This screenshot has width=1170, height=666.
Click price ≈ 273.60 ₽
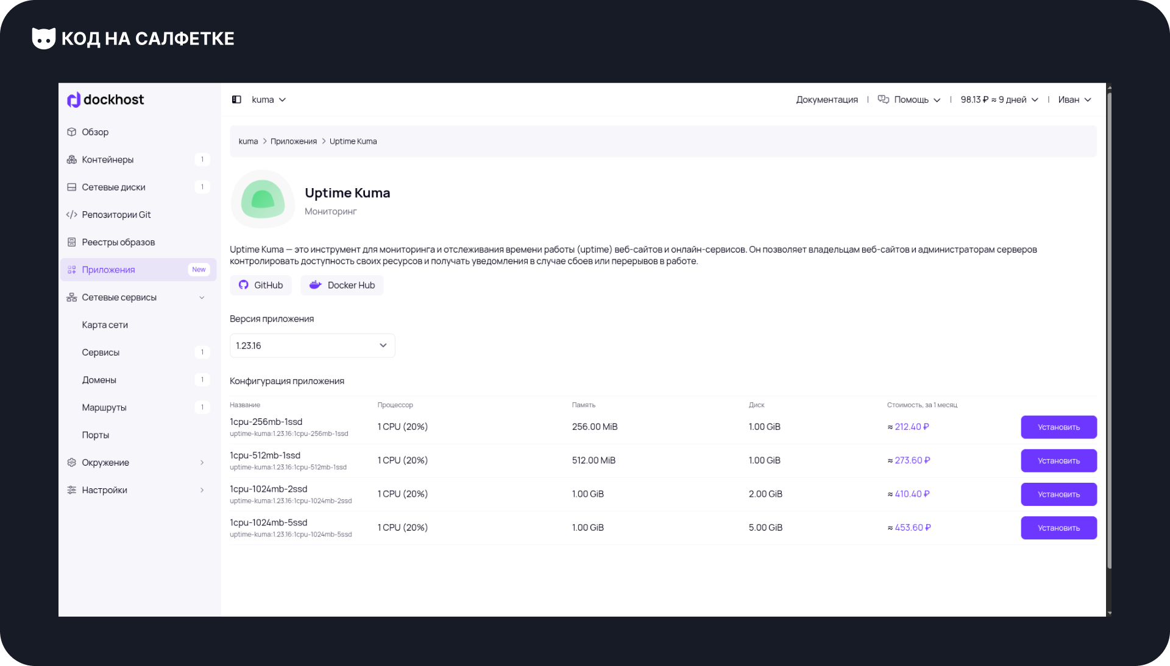(x=909, y=460)
